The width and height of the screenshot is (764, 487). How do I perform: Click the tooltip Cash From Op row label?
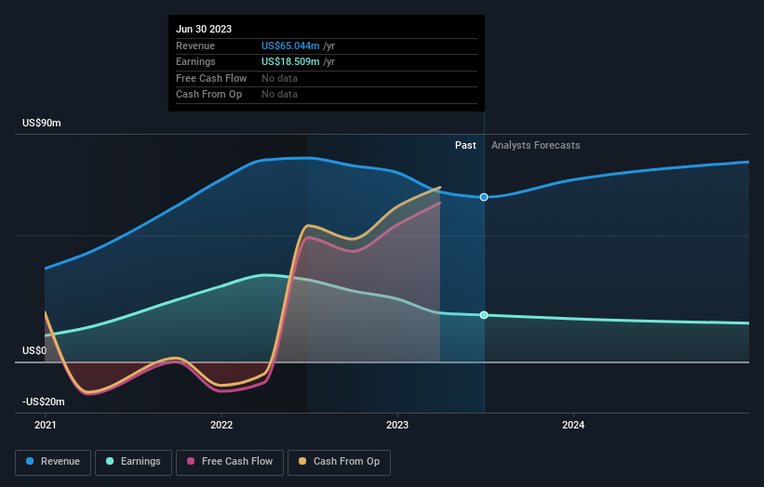coord(209,95)
